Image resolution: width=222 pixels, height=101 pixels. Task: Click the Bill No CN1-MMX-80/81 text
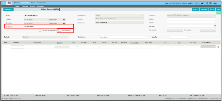[31, 15]
